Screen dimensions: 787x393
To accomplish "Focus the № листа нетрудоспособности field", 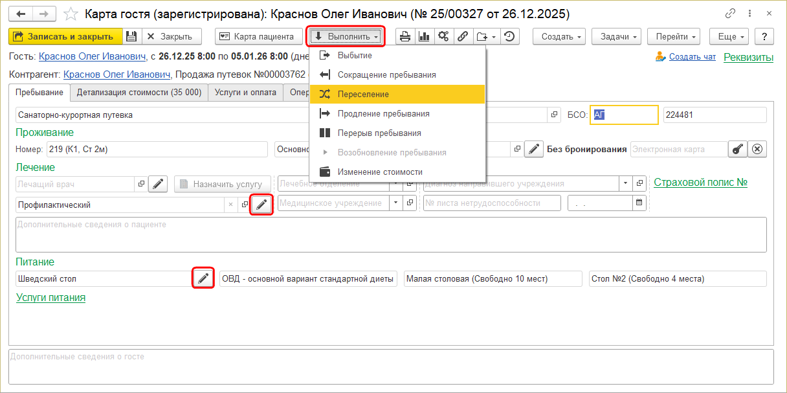I will pos(492,203).
